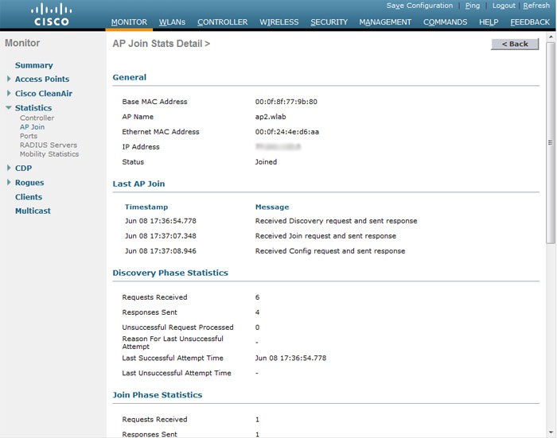557x438 pixels.
Task: Open Rogues in sidebar
Action: point(29,183)
